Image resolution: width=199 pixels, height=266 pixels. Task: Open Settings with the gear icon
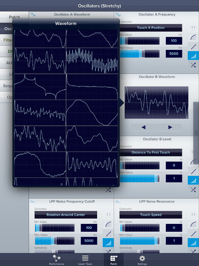pyautogui.click(x=142, y=260)
